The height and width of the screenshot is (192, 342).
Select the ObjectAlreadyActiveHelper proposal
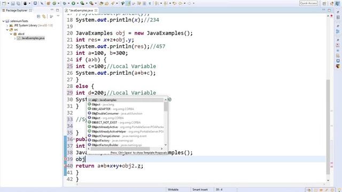126,132
